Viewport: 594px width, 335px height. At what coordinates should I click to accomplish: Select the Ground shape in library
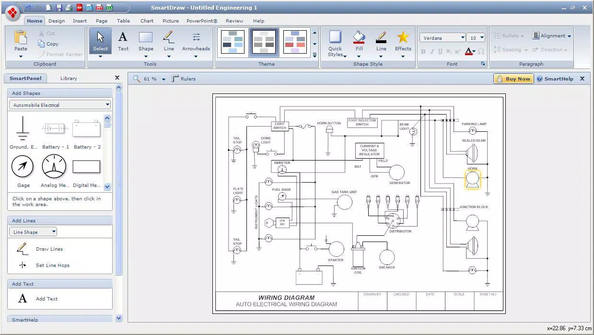pos(23,132)
